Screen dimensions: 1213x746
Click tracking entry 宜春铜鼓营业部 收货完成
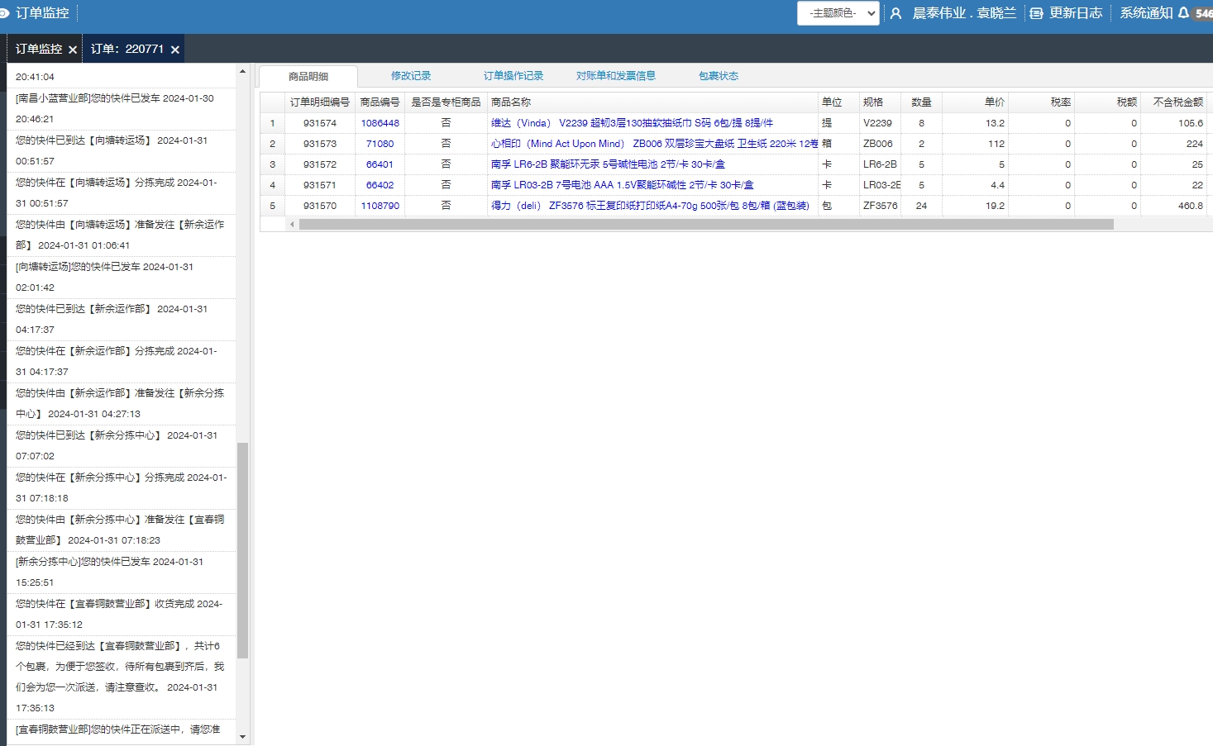[122, 614]
